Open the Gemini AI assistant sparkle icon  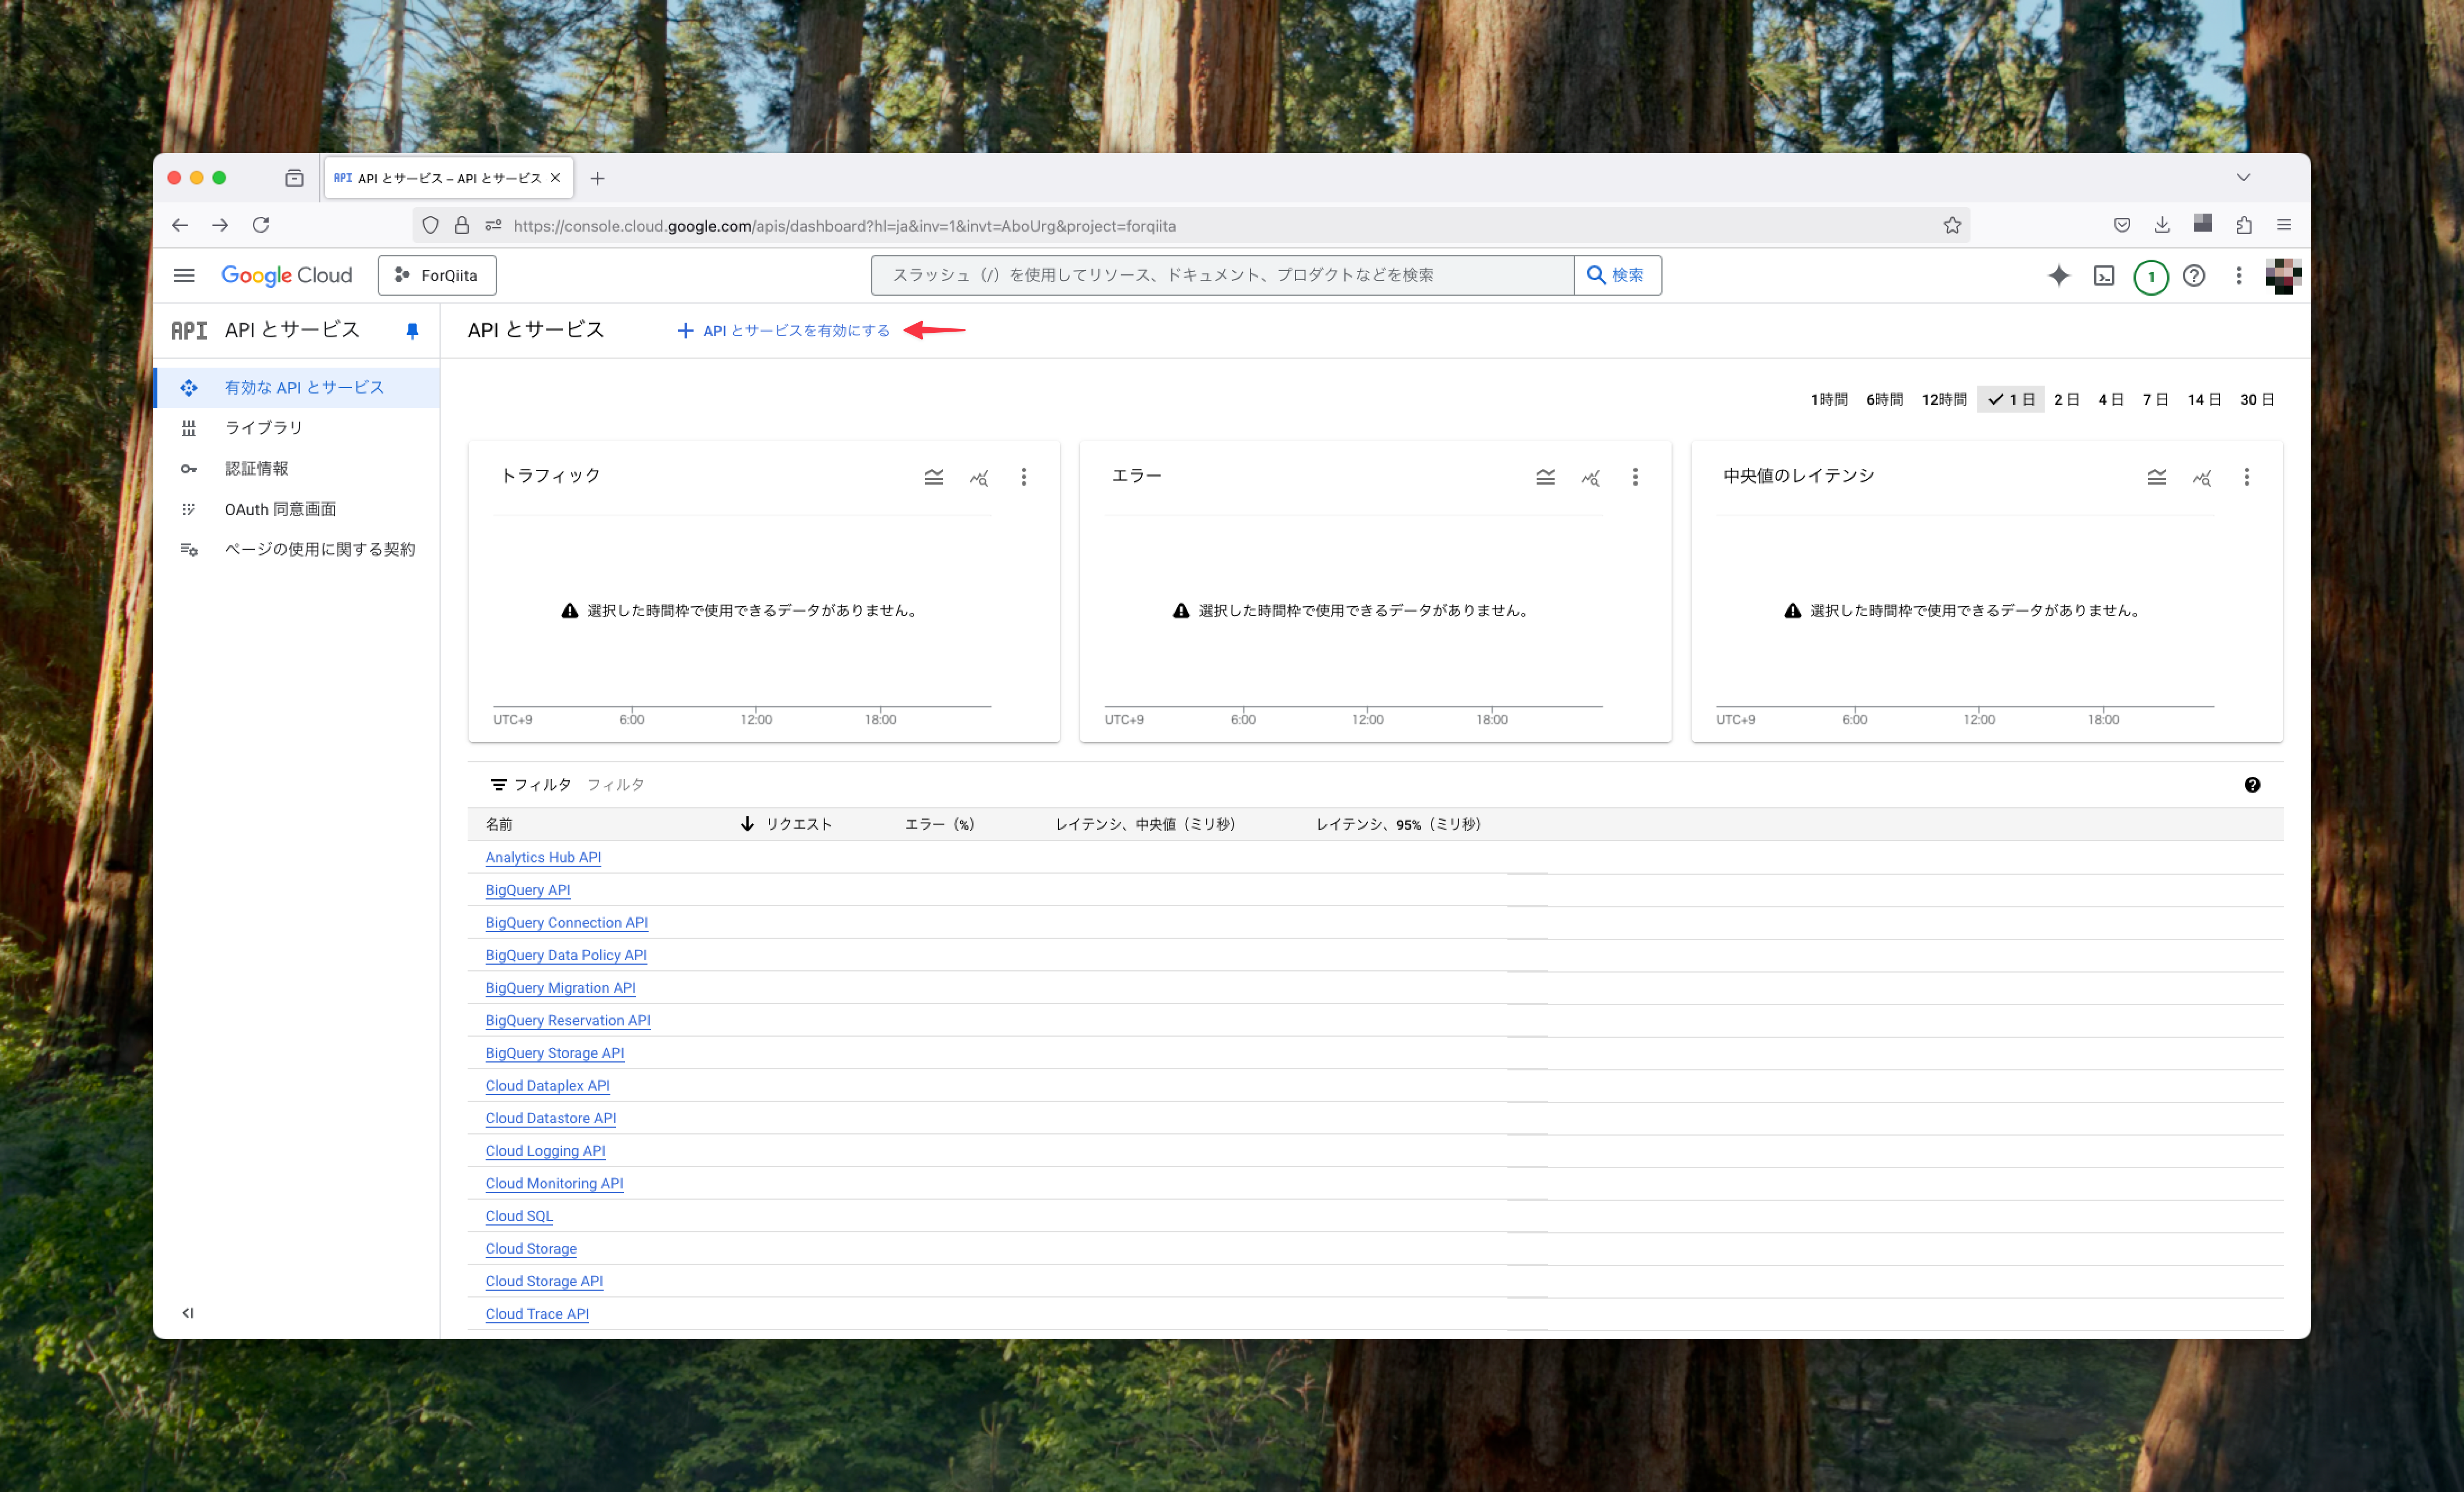pyautogui.click(x=2058, y=275)
